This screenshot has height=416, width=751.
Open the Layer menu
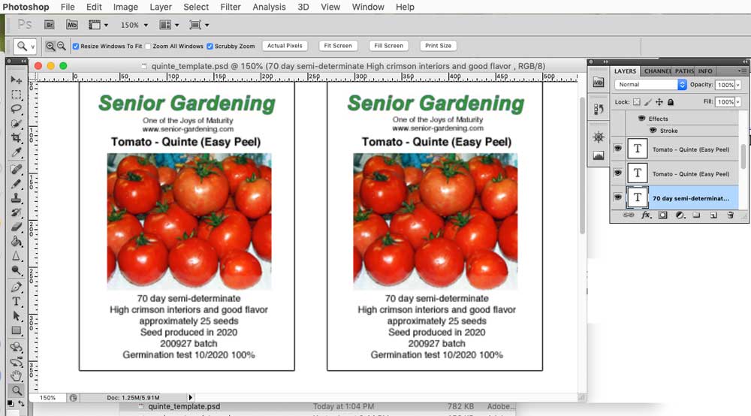tap(161, 8)
